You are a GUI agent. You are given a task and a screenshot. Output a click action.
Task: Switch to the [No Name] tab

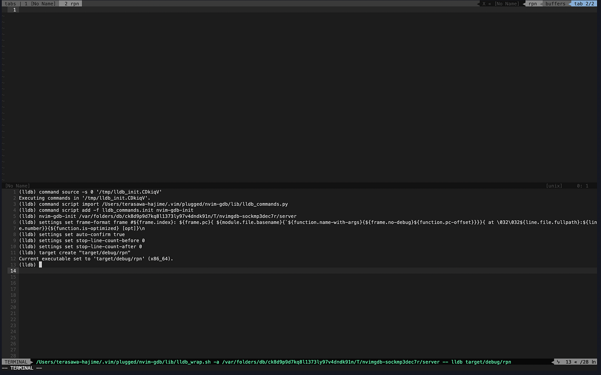click(x=40, y=3)
